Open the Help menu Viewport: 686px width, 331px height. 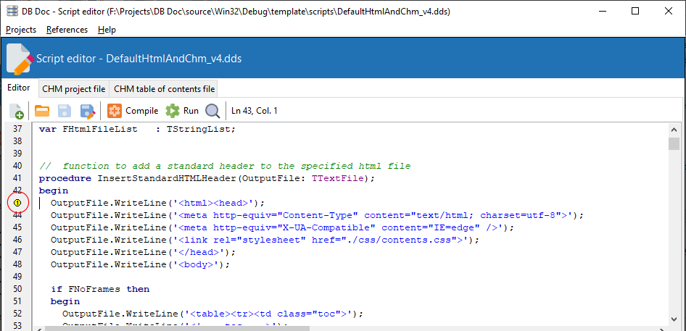click(x=107, y=30)
